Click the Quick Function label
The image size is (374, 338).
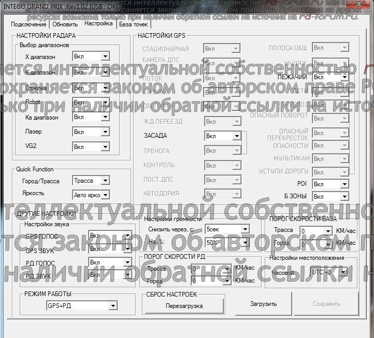35,169
